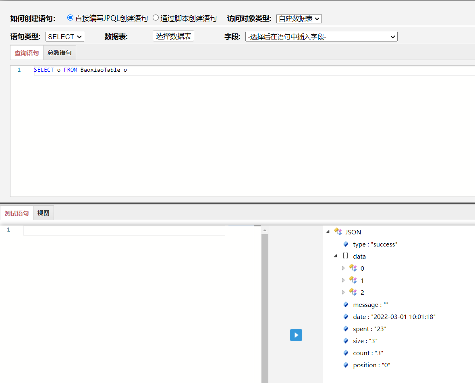Image resolution: width=475 pixels, height=383 pixels.
Task: Click the blue gem icon beside position
Action: click(x=346, y=365)
